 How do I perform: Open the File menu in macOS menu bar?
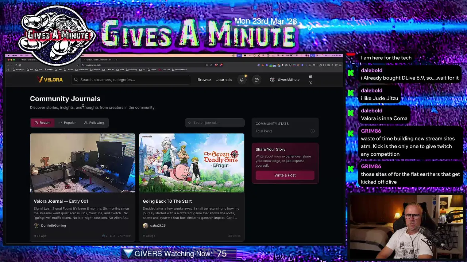point(21,55)
